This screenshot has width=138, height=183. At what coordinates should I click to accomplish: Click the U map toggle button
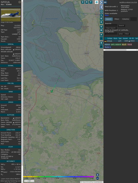(83, 2)
